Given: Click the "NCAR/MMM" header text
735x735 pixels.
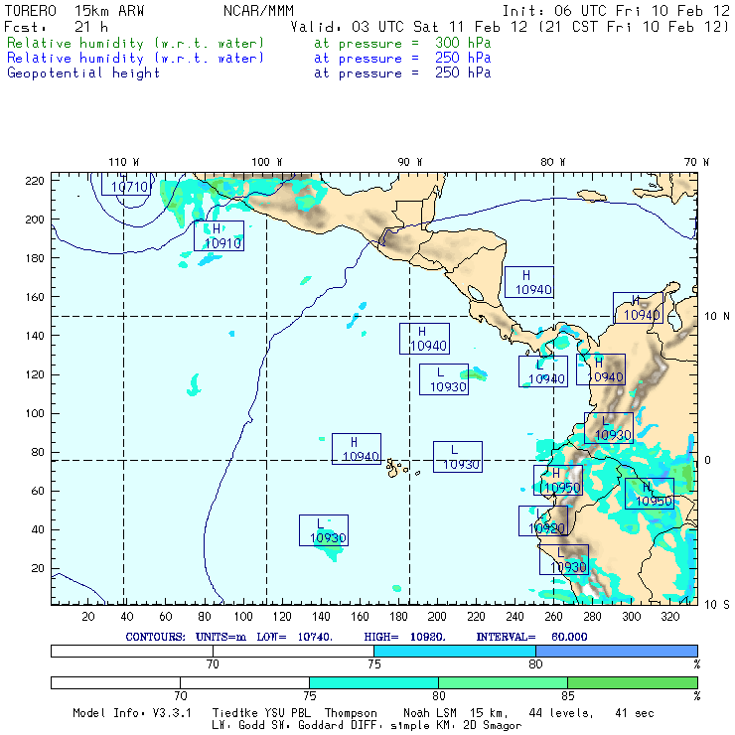Looking at the screenshot, I should [258, 11].
